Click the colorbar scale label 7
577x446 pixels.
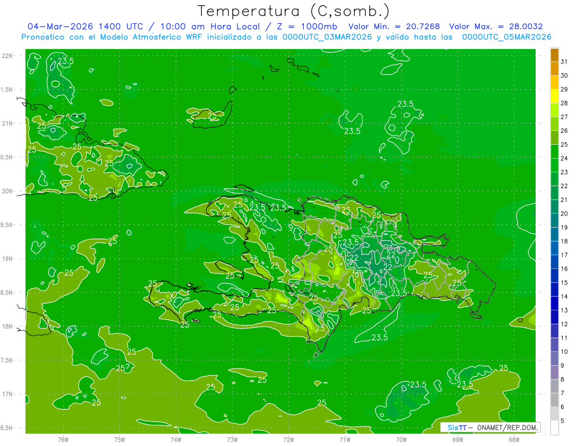(563, 394)
